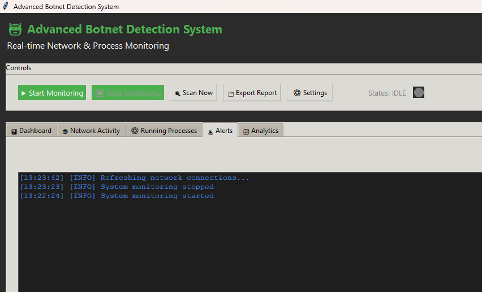Select the 'System monitoring stopped' log line
Viewport: 482px width, 292px height.
click(157, 187)
